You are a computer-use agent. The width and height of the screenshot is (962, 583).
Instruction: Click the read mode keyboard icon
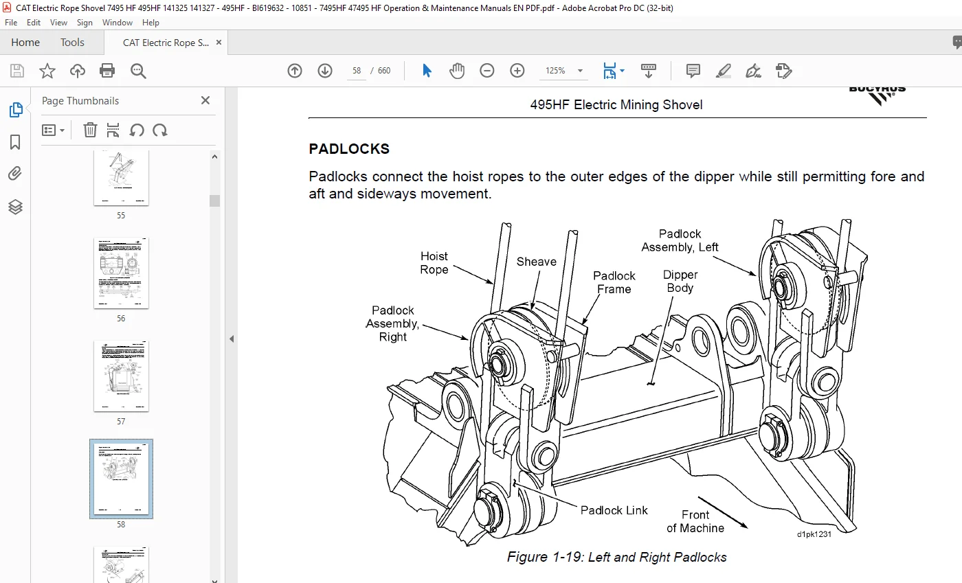pos(649,71)
